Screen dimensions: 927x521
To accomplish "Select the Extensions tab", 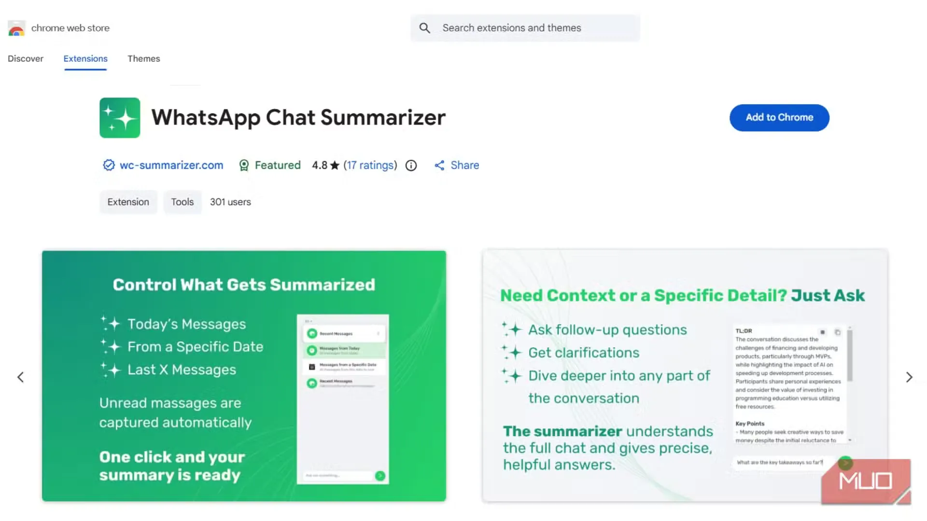I will point(85,58).
